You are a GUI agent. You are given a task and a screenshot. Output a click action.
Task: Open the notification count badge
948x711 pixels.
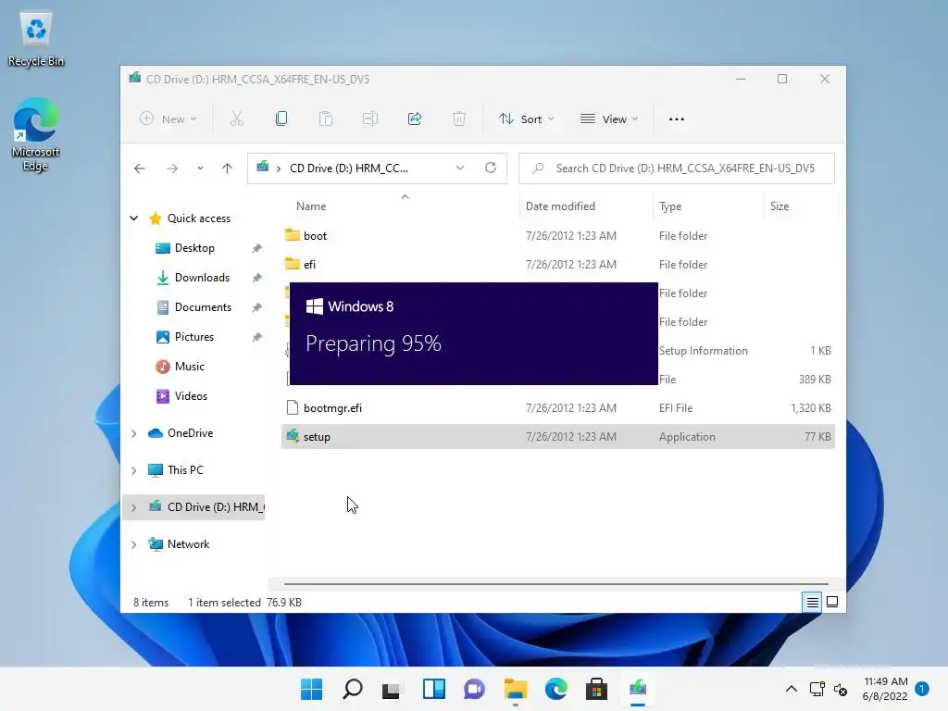922,689
